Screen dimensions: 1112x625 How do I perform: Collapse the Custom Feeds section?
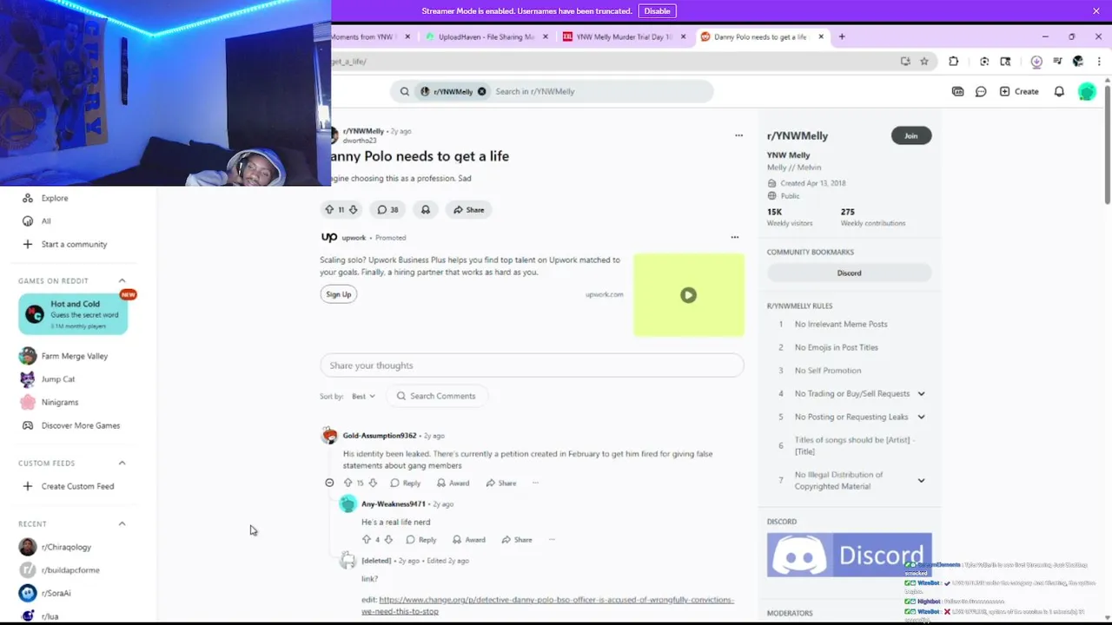tap(122, 463)
